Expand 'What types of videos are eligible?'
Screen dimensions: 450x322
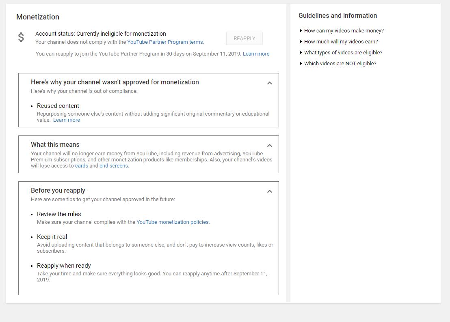pos(341,52)
